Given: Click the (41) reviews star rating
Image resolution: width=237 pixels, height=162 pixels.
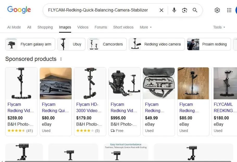Looking at the screenshot, I should (x=20, y=131).
